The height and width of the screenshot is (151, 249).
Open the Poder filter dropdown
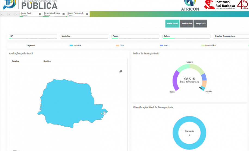click(135, 36)
